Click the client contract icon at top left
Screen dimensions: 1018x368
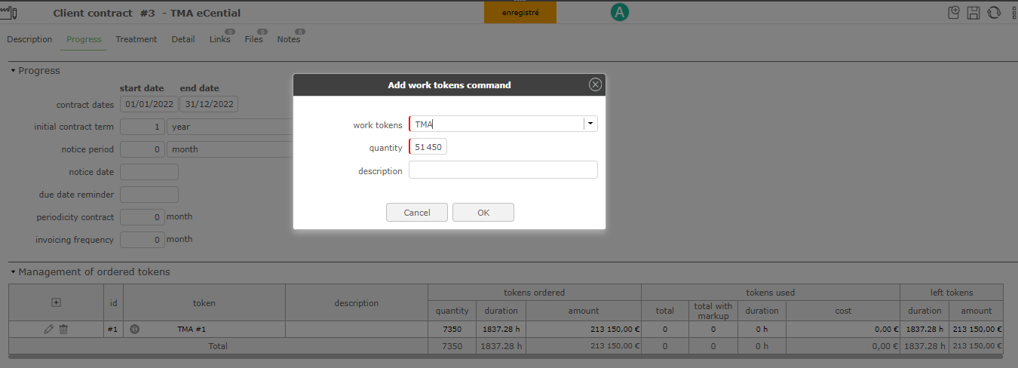pos(11,13)
